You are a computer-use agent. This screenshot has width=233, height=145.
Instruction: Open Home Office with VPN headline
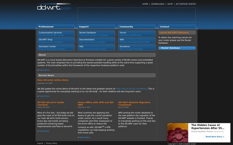point(96,103)
